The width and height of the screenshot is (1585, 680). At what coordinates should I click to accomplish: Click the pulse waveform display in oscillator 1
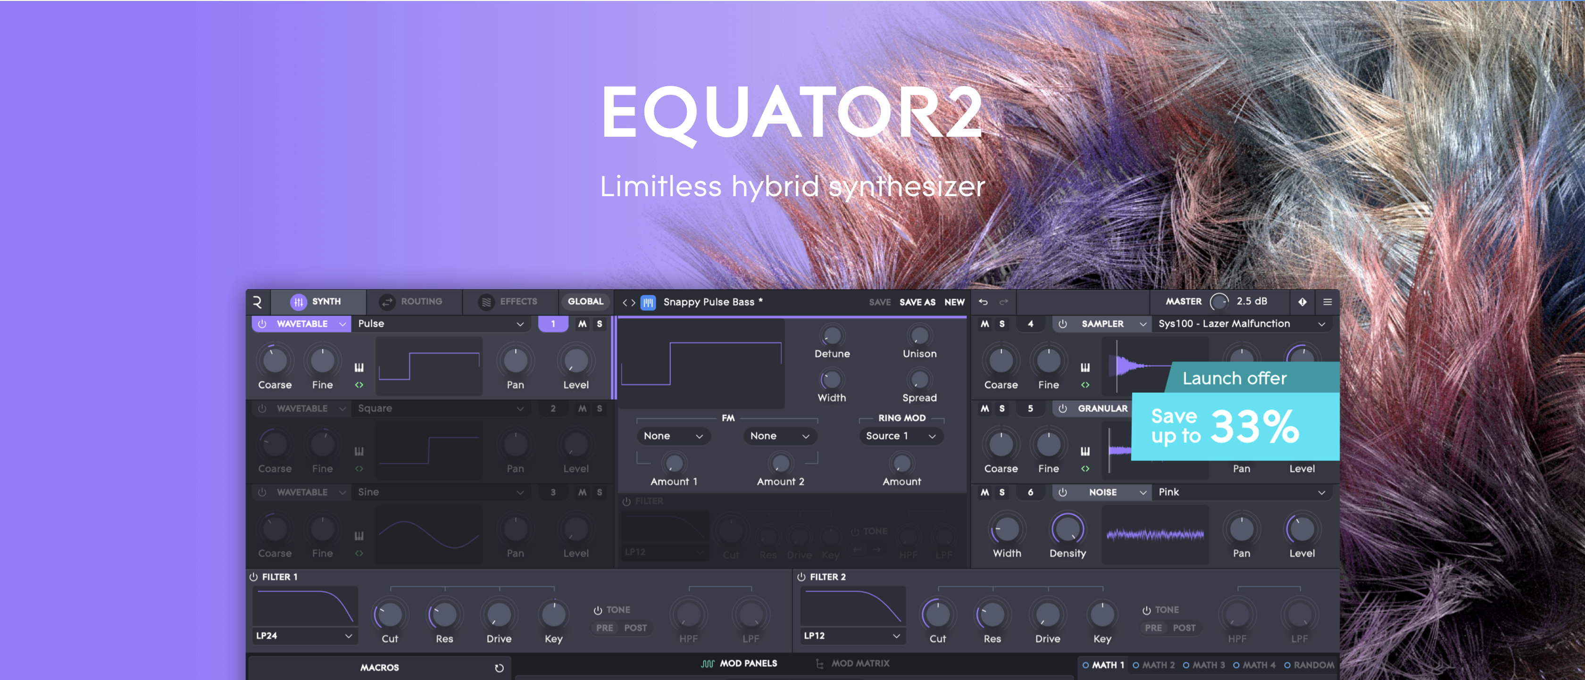pyautogui.click(x=429, y=366)
